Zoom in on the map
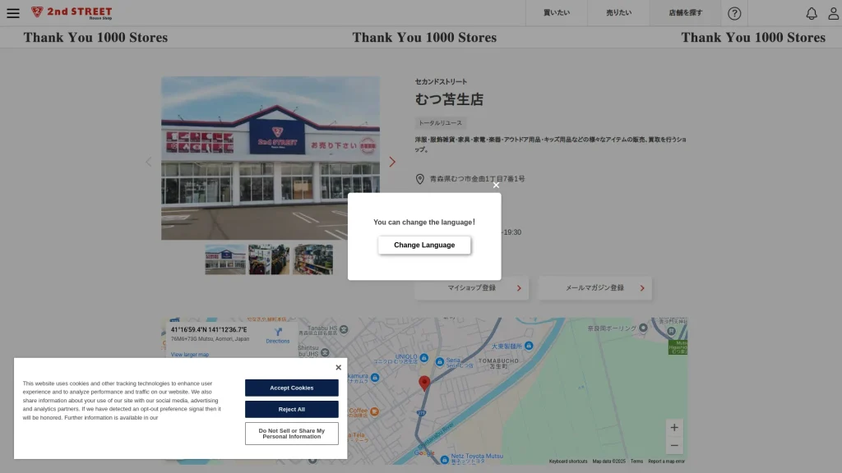Screen dimensions: 842x473 (674, 427)
